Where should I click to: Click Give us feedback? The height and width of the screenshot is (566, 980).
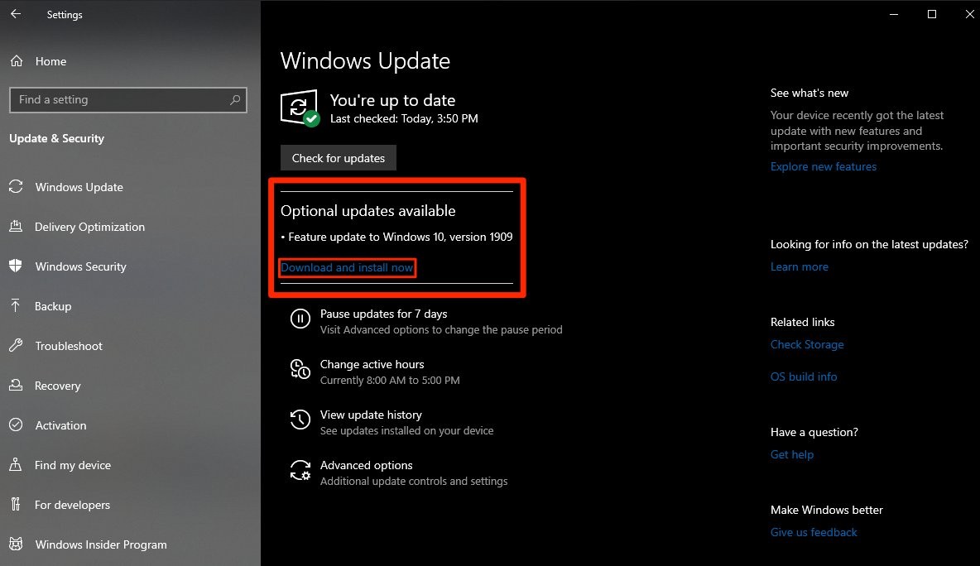(x=814, y=532)
